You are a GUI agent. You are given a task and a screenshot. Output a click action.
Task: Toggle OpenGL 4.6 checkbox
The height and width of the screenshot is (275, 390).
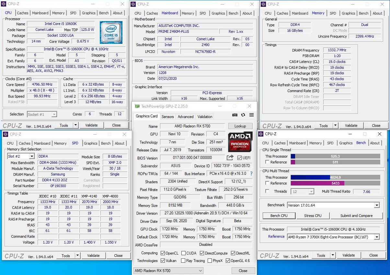click(x=228, y=260)
